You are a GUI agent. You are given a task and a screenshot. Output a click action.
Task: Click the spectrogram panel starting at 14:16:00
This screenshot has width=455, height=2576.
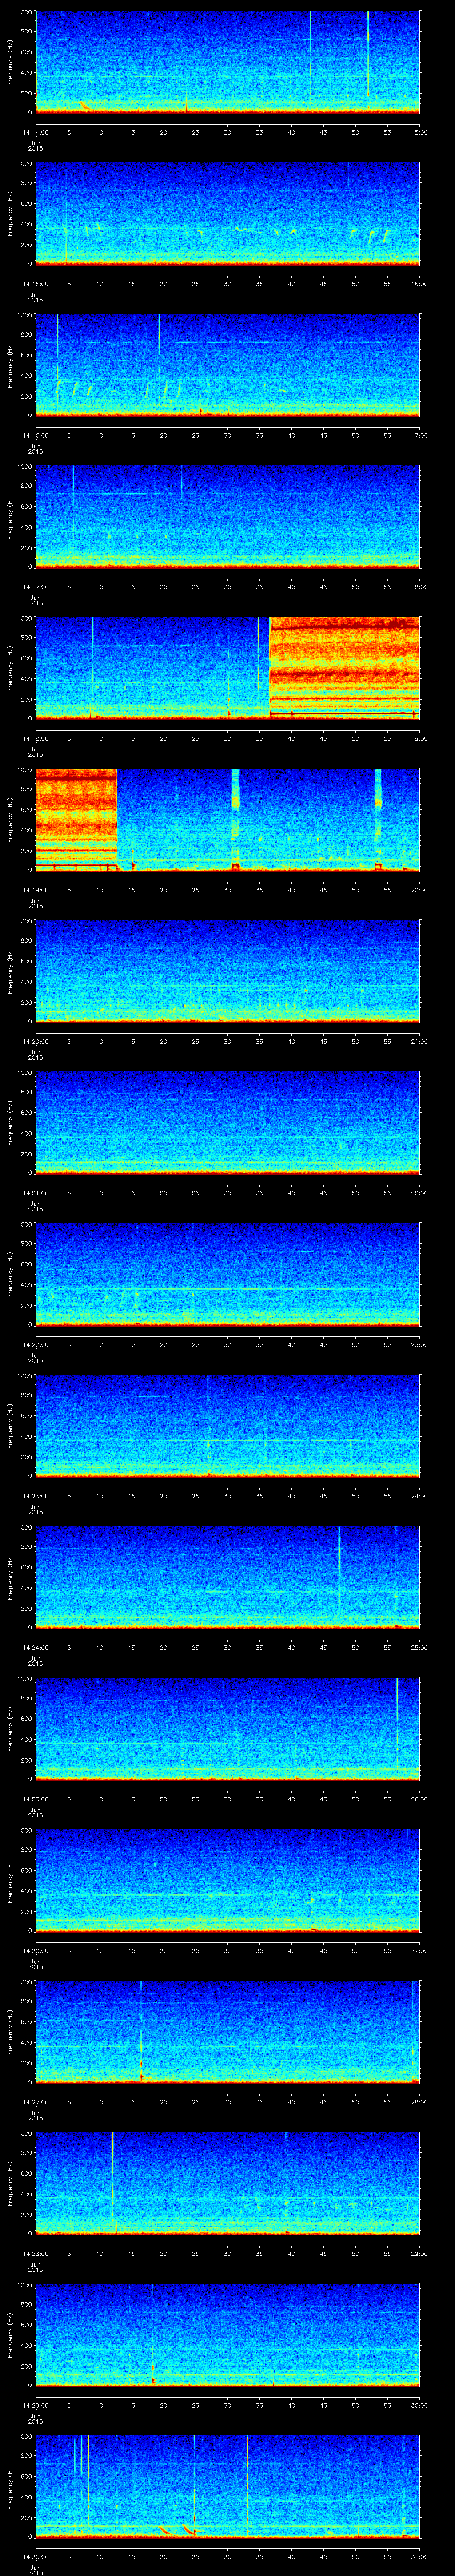[x=228, y=365]
